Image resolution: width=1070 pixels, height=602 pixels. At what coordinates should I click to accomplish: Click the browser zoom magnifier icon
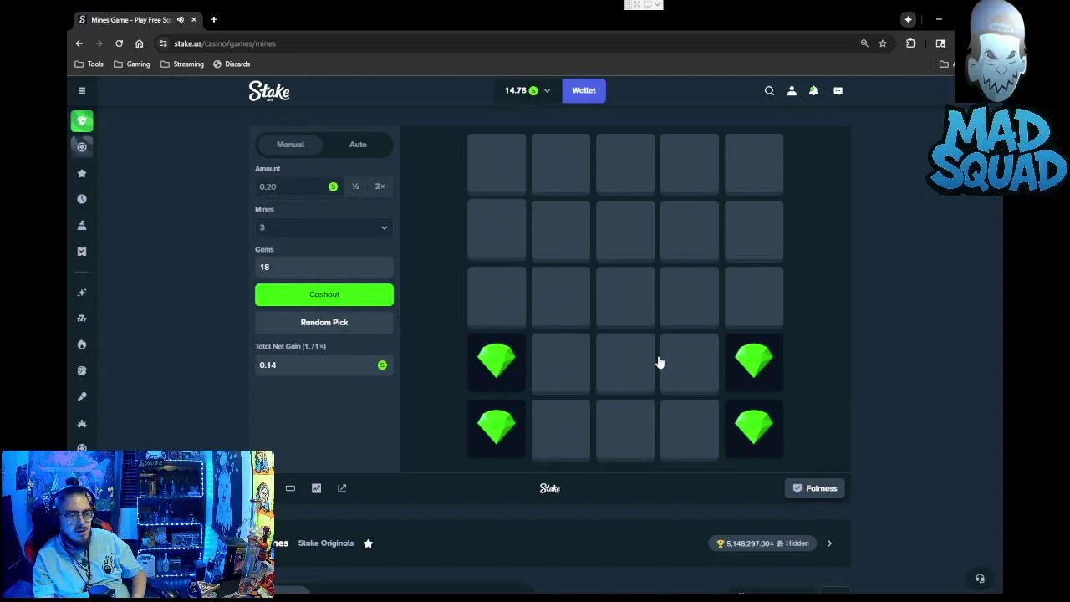coord(864,43)
